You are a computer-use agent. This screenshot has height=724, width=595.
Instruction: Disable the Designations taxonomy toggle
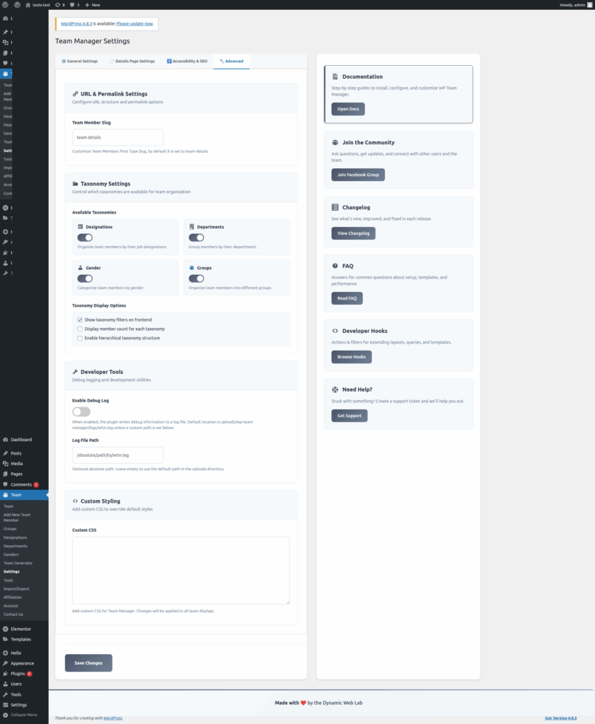(85, 238)
